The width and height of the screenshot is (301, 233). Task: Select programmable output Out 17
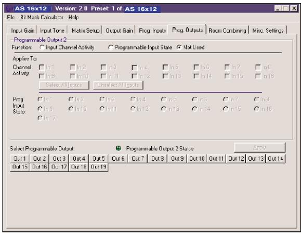pos(59,167)
